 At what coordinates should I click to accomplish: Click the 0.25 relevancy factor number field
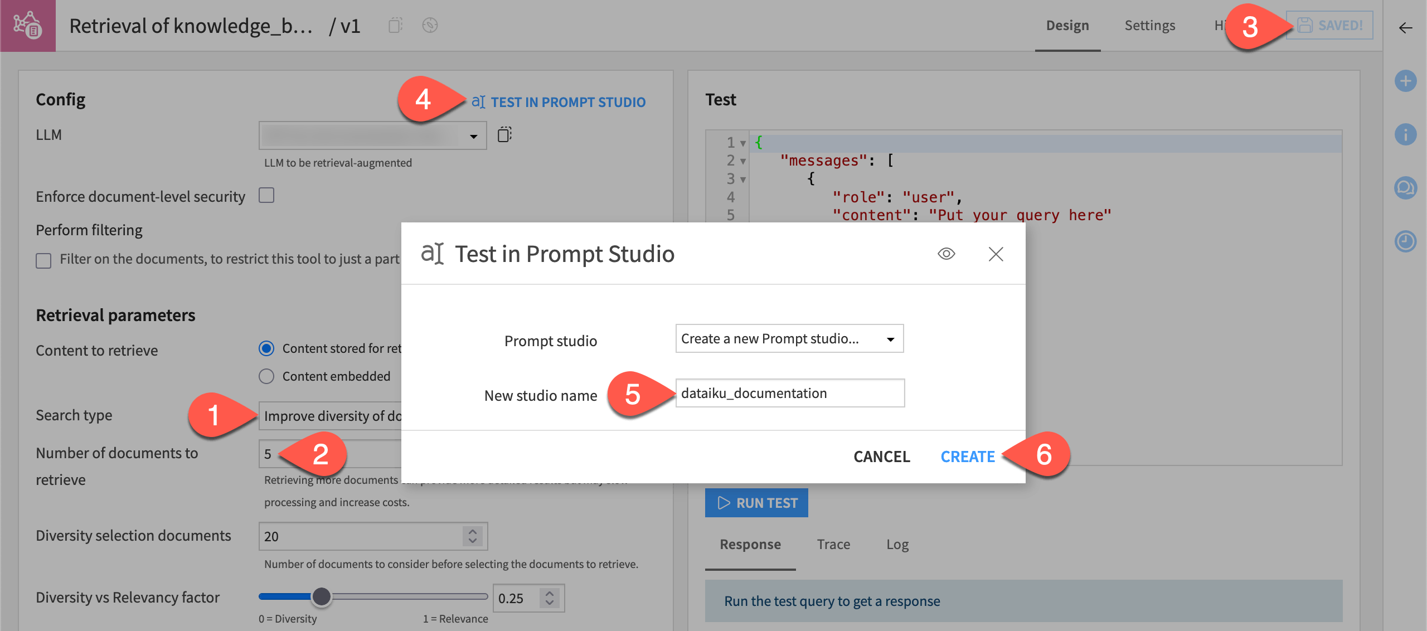(528, 598)
